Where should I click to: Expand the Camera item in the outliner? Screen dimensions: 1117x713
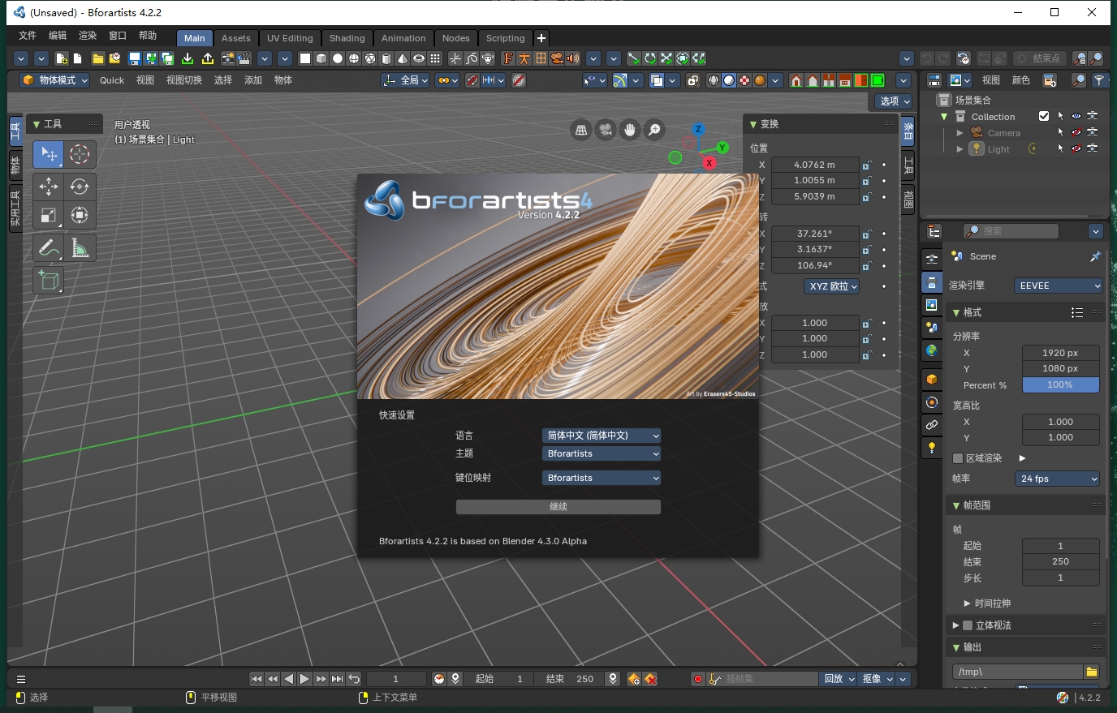coord(960,132)
